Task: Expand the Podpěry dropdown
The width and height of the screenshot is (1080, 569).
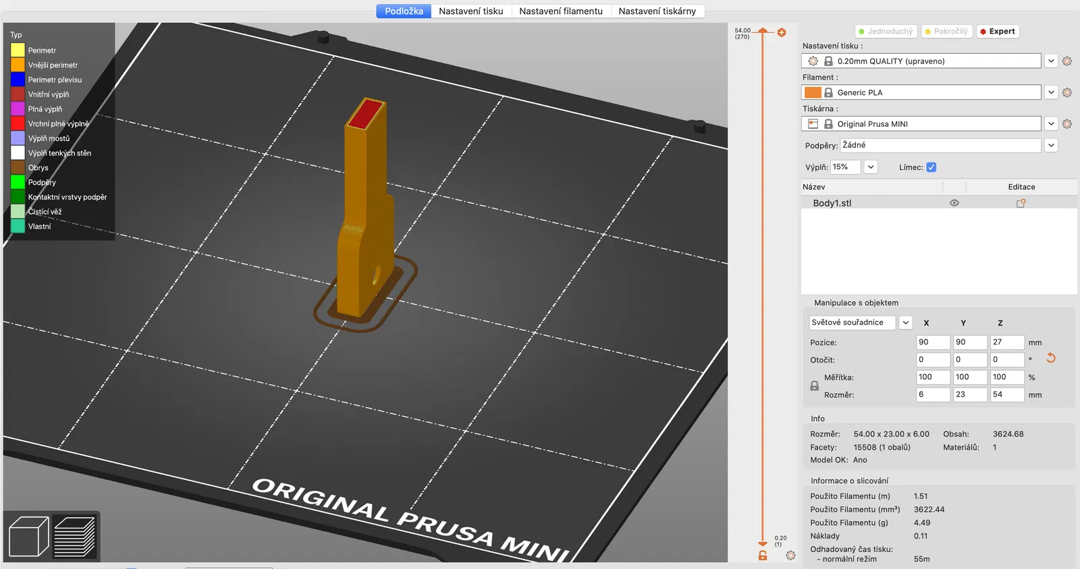Action: pos(1051,145)
